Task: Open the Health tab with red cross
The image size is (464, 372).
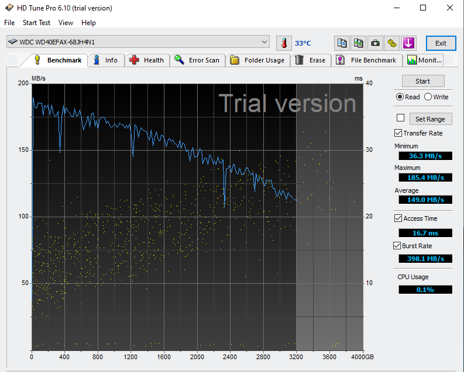Action: (147, 60)
